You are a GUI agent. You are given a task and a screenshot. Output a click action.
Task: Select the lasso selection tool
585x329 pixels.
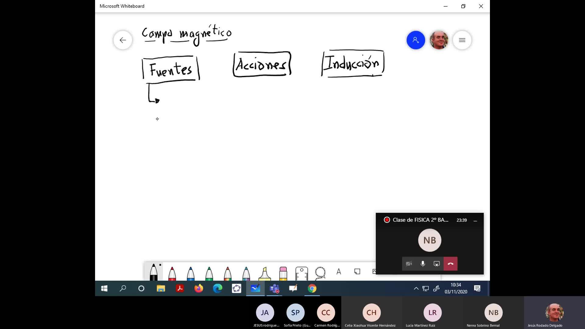click(x=320, y=273)
